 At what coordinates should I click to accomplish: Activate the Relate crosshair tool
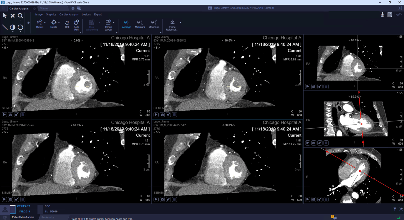[54, 24]
